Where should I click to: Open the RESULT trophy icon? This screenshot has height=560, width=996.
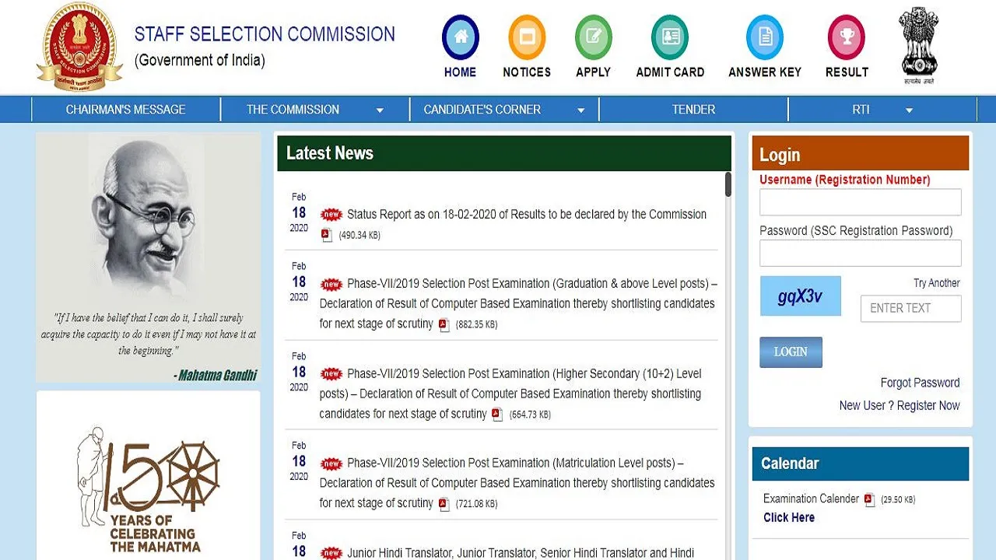pos(847,37)
